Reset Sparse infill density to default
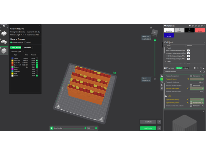This screenshot has width=206, height=155. coord(188,99)
